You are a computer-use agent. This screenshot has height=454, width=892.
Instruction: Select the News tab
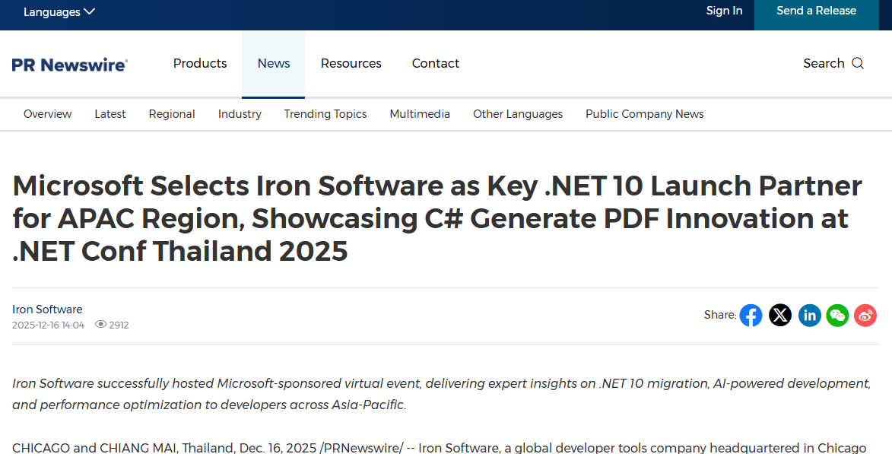click(x=274, y=64)
